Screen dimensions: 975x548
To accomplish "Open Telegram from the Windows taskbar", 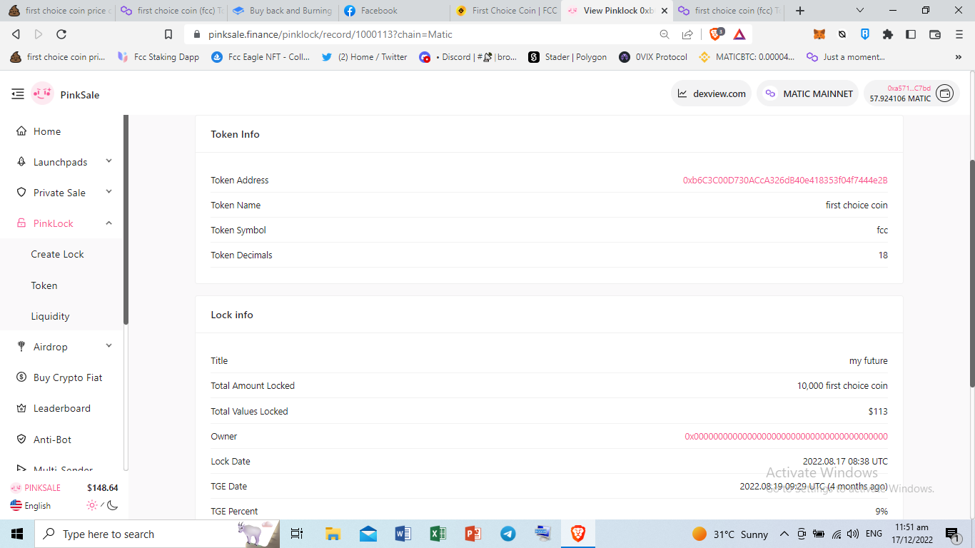I will click(508, 534).
